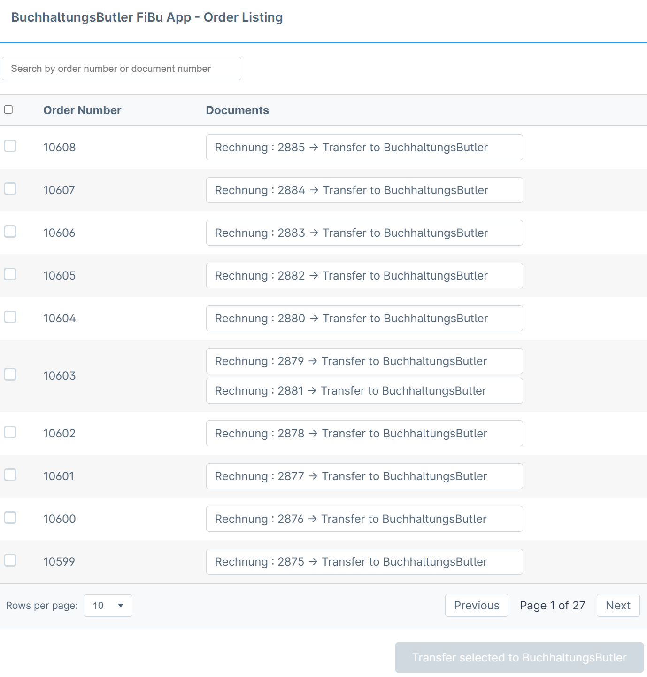Select checkbox for order 10607
The width and height of the screenshot is (647, 677).
pos(10,189)
